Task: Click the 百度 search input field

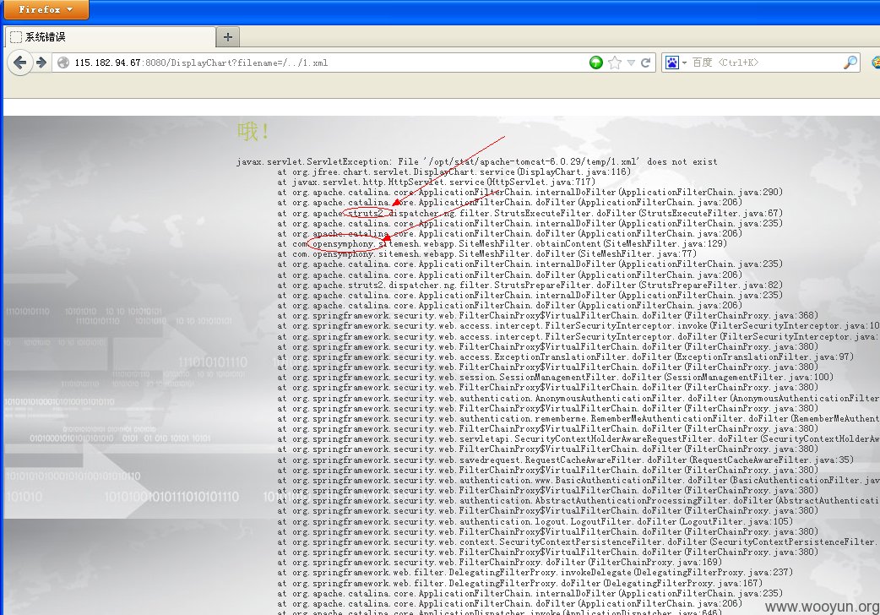Action: (766, 63)
